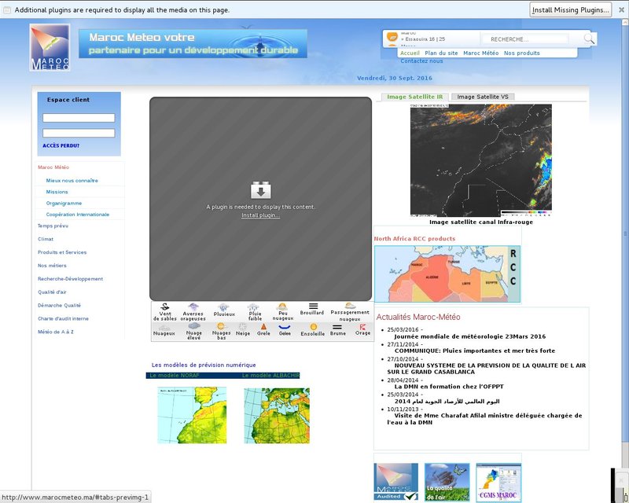Click the Grele legend icon
The width and height of the screenshot is (629, 503).
pyautogui.click(x=263, y=326)
